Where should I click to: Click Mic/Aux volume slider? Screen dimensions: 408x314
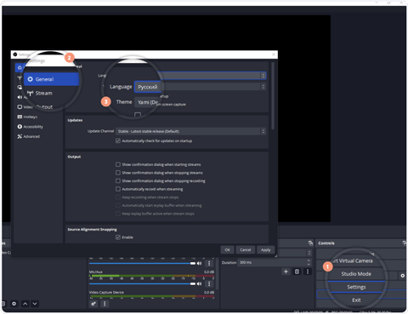[142, 283]
